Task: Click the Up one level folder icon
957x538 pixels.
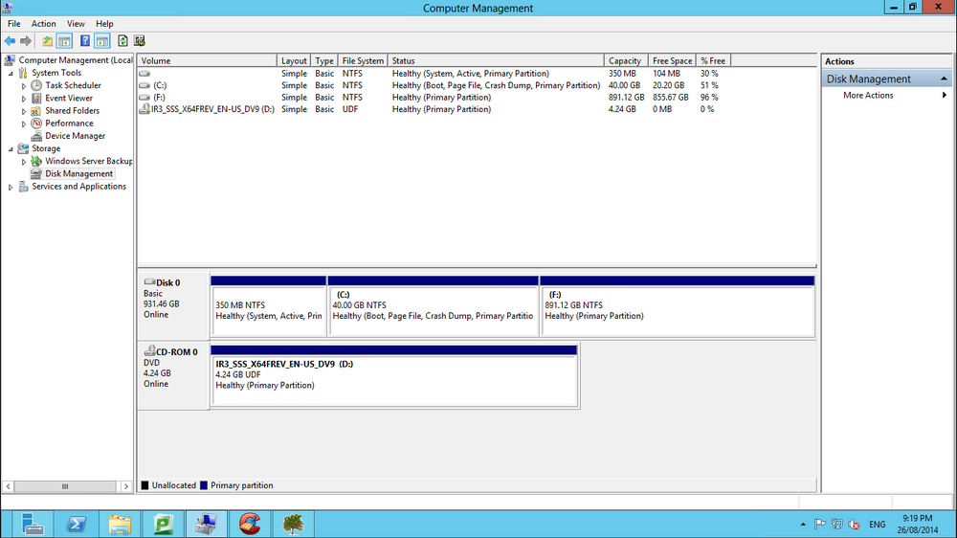Action: pos(47,41)
